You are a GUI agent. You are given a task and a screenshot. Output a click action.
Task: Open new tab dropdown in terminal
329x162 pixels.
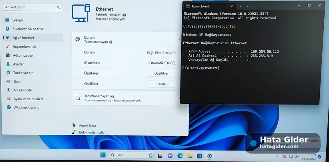pos(248,6)
